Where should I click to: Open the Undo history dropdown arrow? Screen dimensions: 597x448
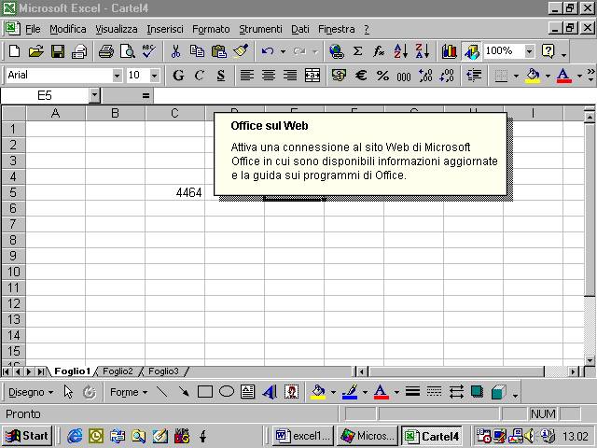point(283,51)
